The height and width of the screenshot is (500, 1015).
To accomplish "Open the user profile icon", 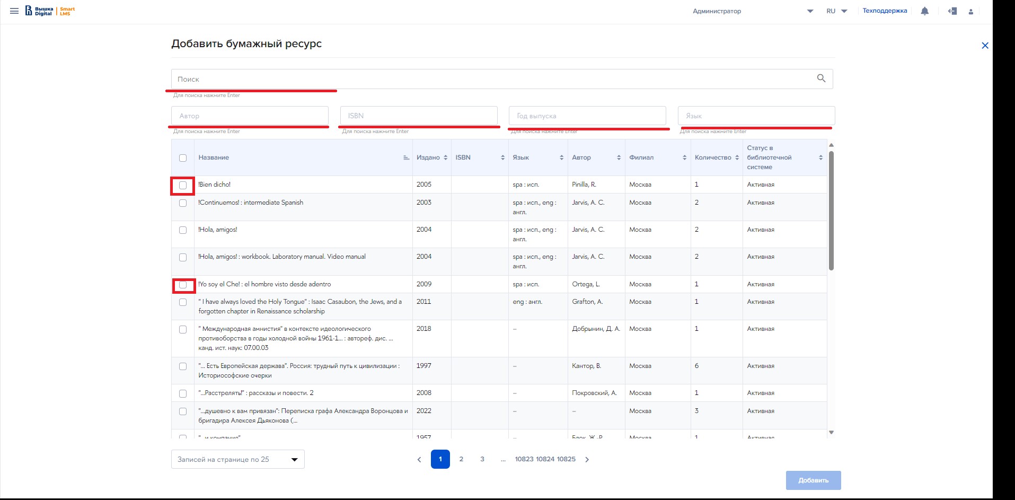I will click(x=970, y=11).
